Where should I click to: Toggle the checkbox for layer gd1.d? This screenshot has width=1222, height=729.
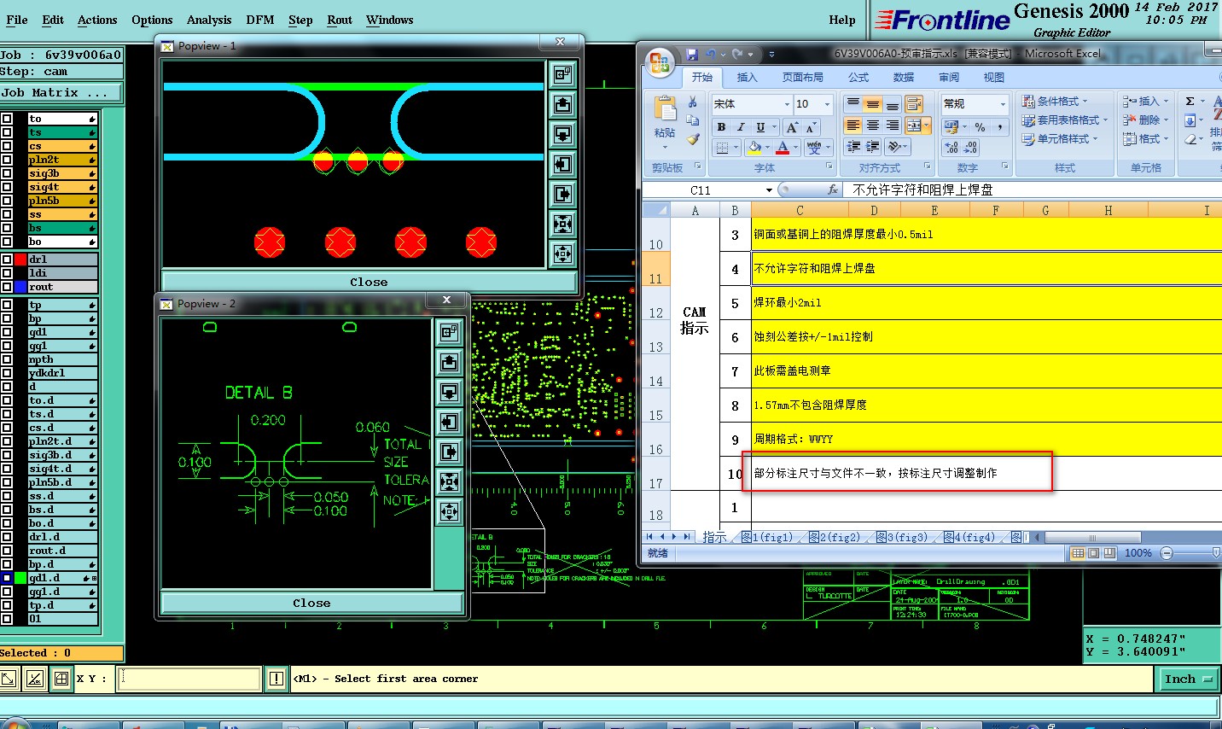7,578
